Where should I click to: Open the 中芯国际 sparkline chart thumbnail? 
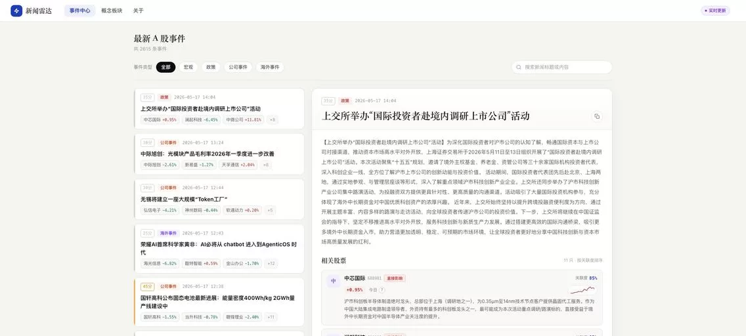582,290
